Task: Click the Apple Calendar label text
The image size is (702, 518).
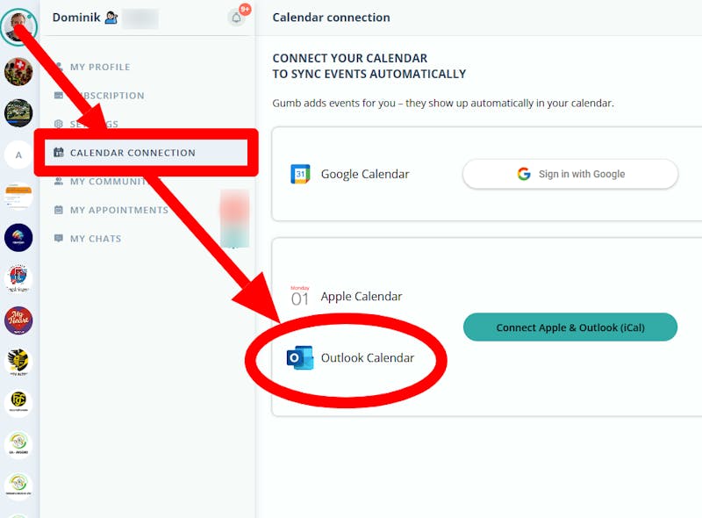Action: click(362, 296)
